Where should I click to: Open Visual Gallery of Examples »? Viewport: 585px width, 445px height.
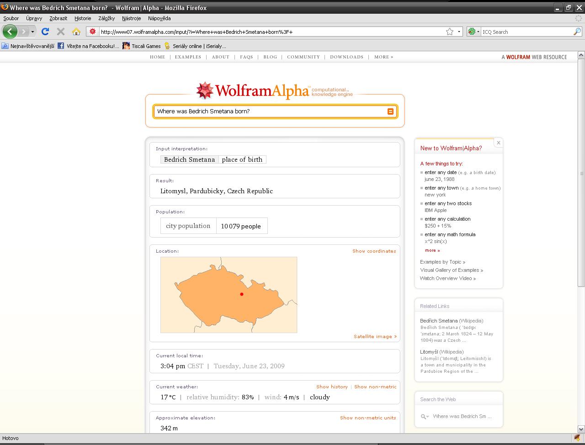(x=452, y=270)
